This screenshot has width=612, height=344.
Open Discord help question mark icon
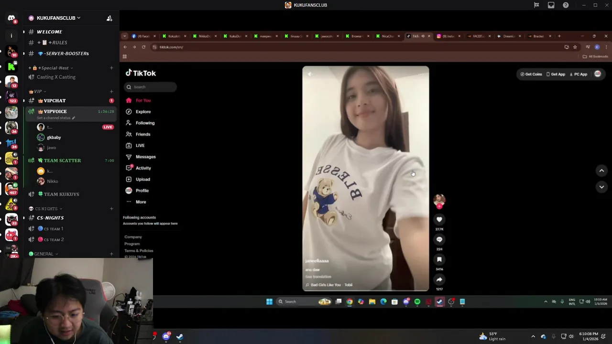point(566,5)
